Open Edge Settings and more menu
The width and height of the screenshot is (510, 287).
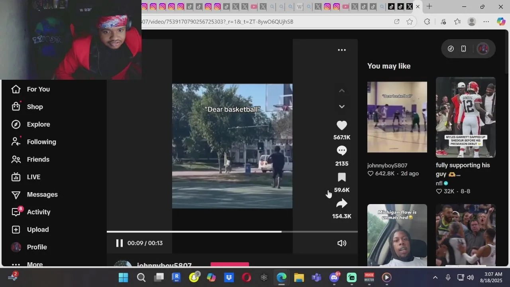[x=486, y=22]
